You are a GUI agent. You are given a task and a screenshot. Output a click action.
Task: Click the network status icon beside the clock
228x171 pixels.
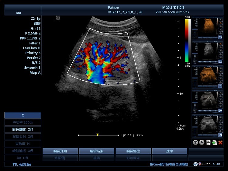coord(200,164)
